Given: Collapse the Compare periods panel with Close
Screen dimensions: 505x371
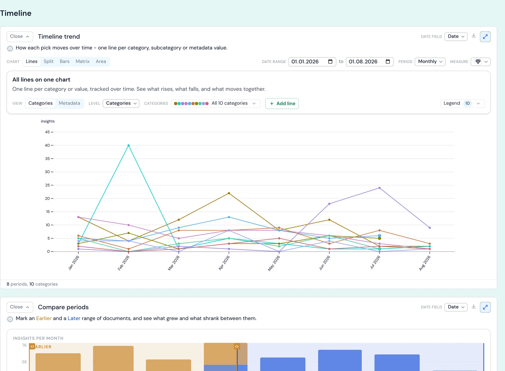Looking at the screenshot, I should point(20,307).
